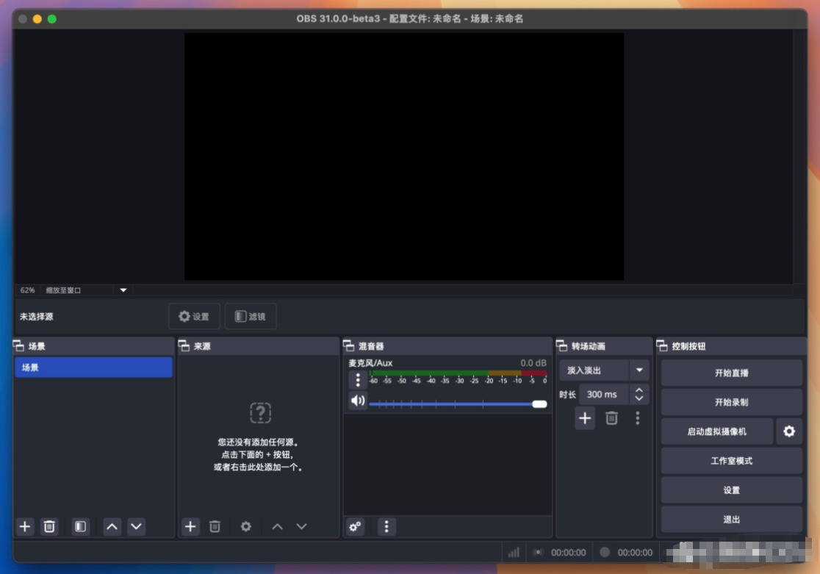
Task: Add a new source with plus icon
Action: click(x=190, y=526)
